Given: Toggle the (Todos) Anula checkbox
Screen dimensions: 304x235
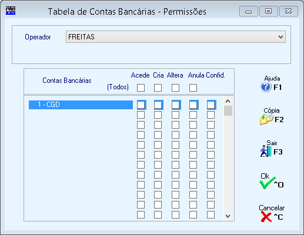Looking at the screenshot, I should pos(193,88).
